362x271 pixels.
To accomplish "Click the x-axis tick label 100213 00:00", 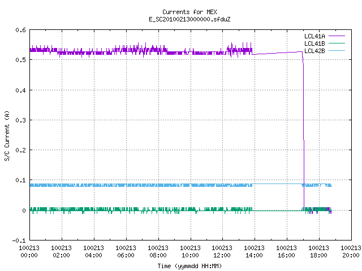I will [x=29, y=252].
